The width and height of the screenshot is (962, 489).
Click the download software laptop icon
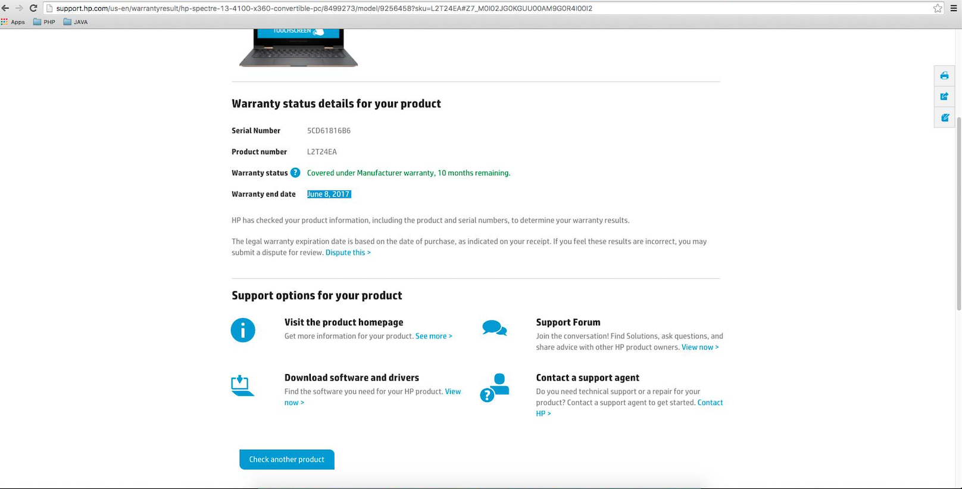pyautogui.click(x=242, y=385)
